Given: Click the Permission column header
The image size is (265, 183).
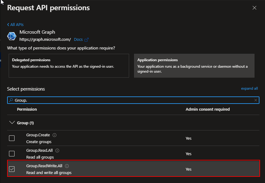Looking at the screenshot, I should pyautogui.click(x=27, y=109).
